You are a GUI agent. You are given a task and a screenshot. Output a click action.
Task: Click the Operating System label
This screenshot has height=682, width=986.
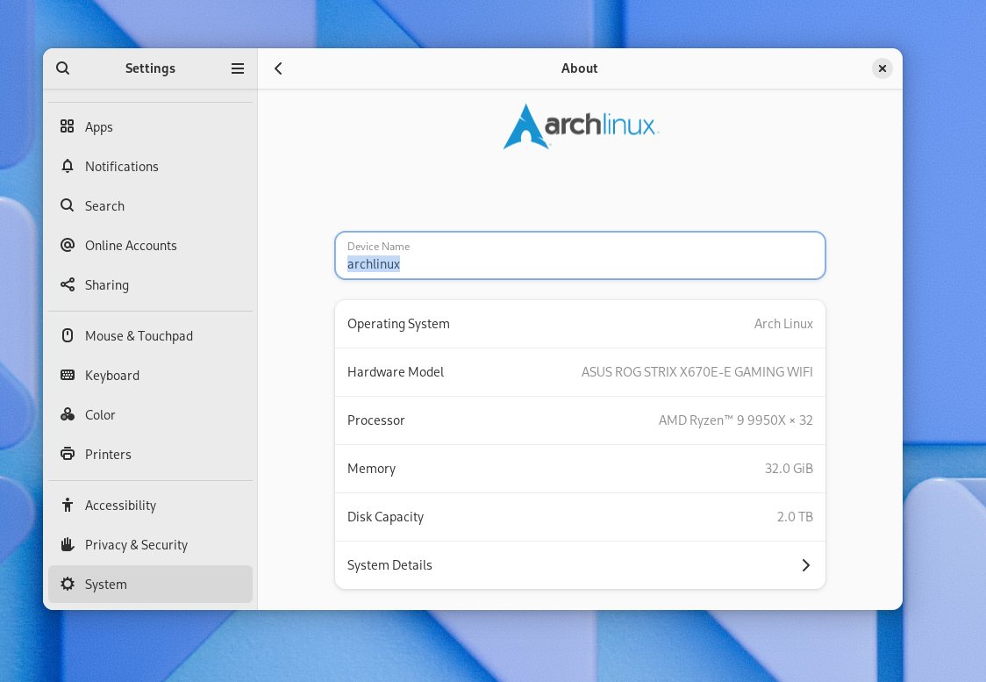coord(398,323)
